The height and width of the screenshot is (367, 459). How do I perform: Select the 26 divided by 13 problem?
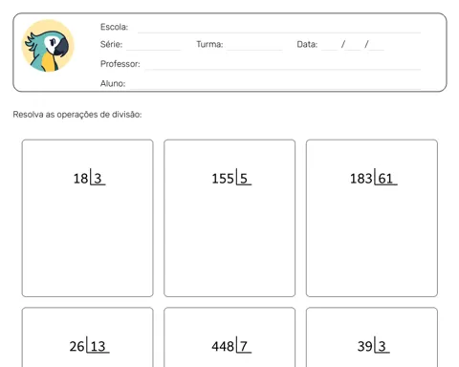click(x=89, y=346)
